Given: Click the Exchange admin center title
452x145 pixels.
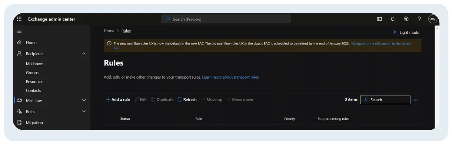Looking at the screenshot, I should point(51,19).
